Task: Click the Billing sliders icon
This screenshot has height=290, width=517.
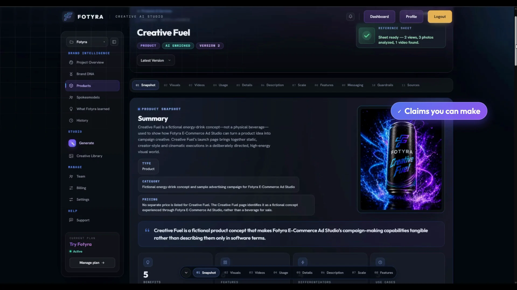Action: (71, 188)
